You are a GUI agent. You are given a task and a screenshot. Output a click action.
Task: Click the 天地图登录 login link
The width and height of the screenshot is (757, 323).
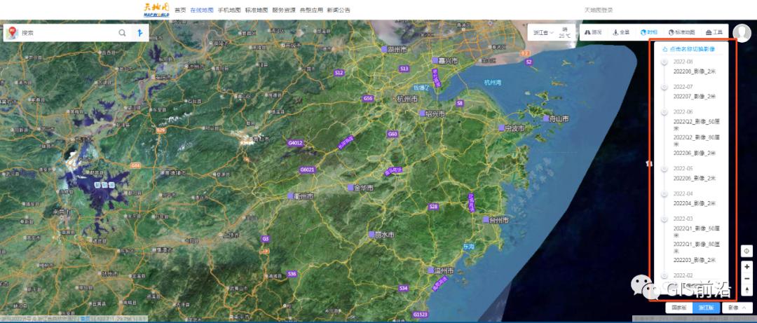click(599, 10)
